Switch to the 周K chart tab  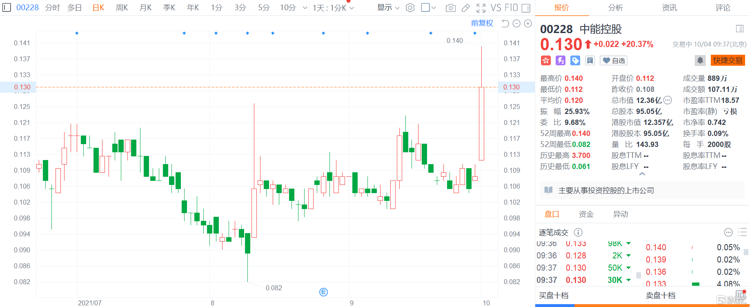coord(122,8)
